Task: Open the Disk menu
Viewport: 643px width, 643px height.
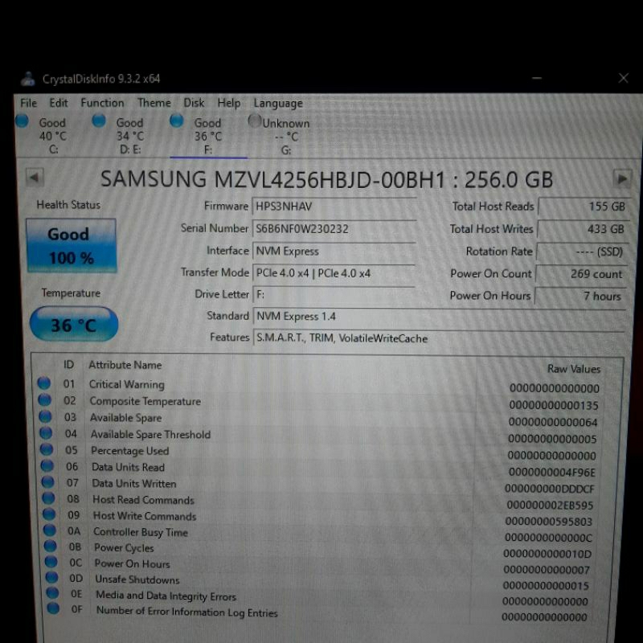Action: (x=194, y=103)
